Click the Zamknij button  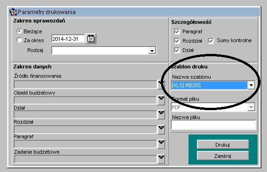(223, 156)
